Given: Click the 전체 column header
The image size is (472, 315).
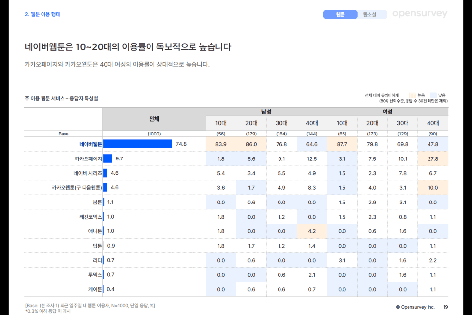Looking at the screenshot, I should (x=154, y=119).
